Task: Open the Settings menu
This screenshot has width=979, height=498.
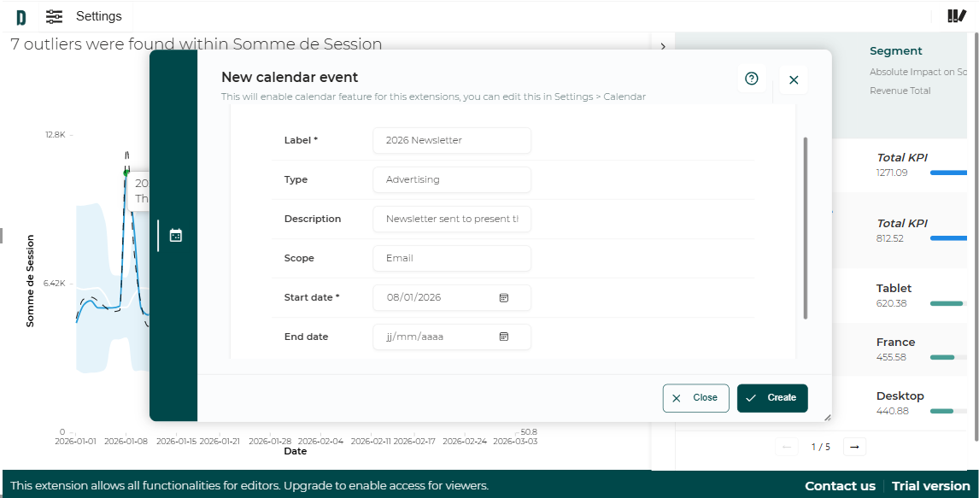Action: [99, 16]
